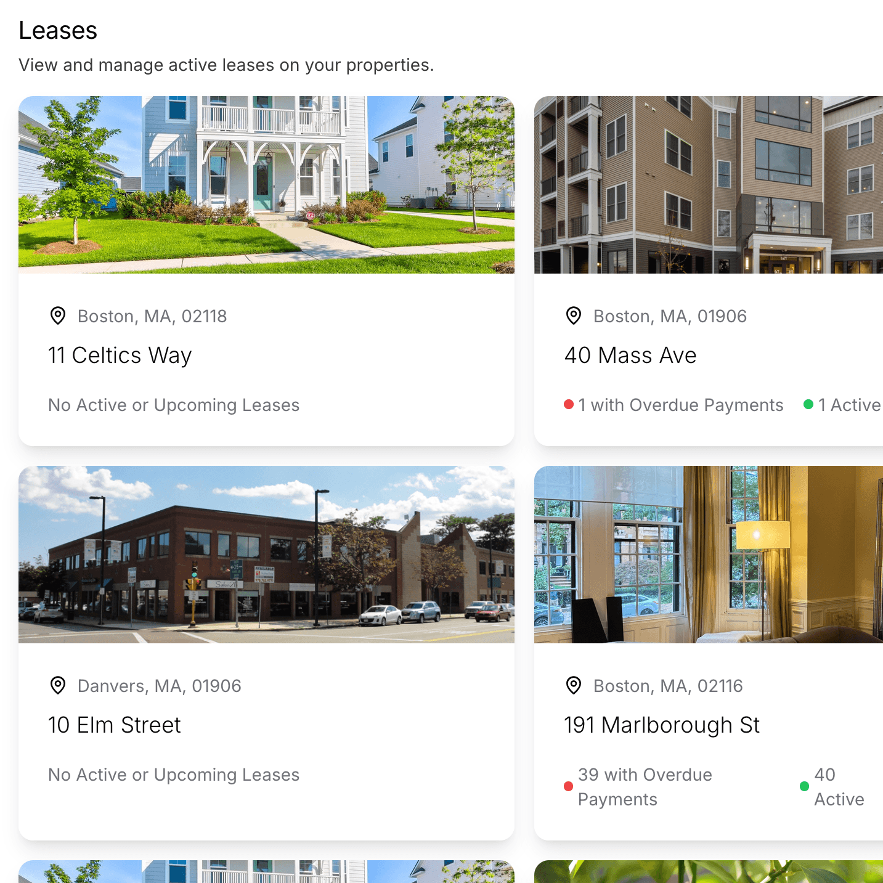883x883 pixels.
Task: Click location pin icon beside Danvers, MA, 01906
Action: 58,685
